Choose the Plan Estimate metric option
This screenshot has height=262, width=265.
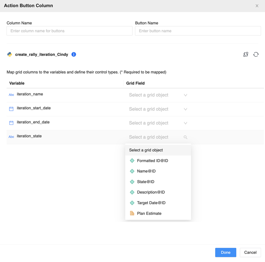(x=149, y=214)
